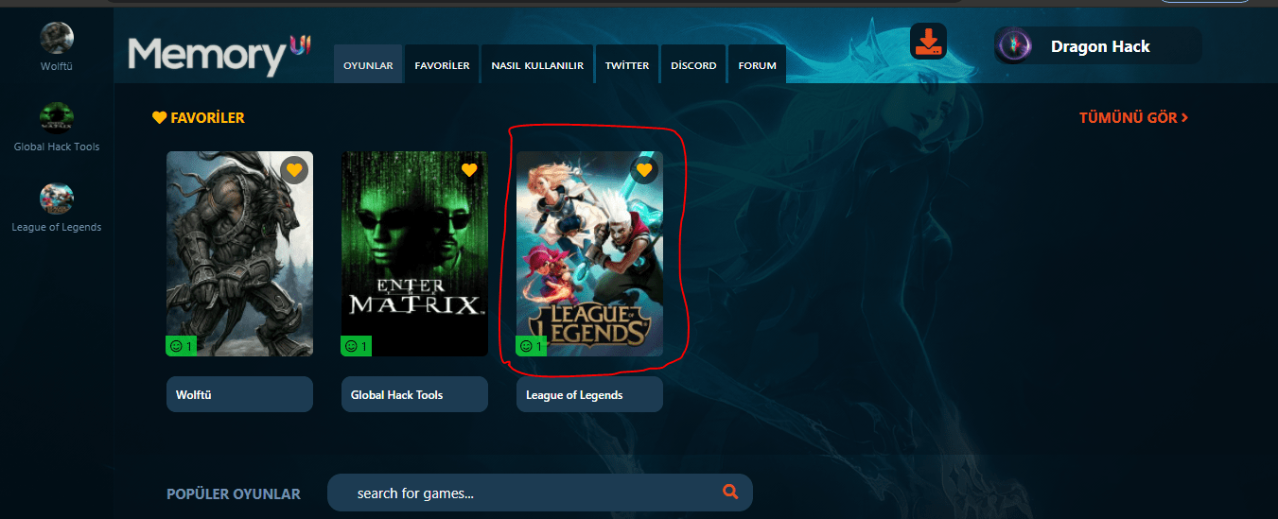
Task: Click smiley count badge on Enter Matrix card
Action: point(356,346)
